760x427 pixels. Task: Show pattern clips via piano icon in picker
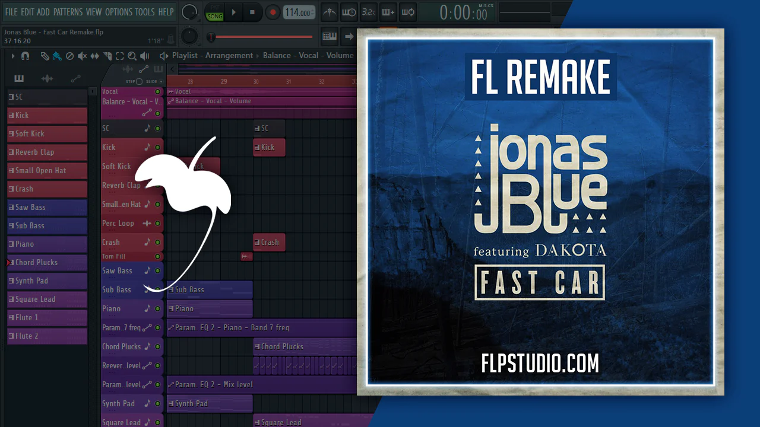19,78
